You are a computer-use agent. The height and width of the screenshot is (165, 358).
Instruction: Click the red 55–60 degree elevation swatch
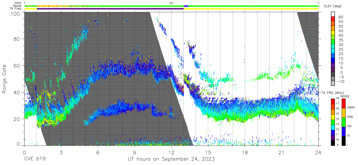pyautogui.click(x=333, y=19)
